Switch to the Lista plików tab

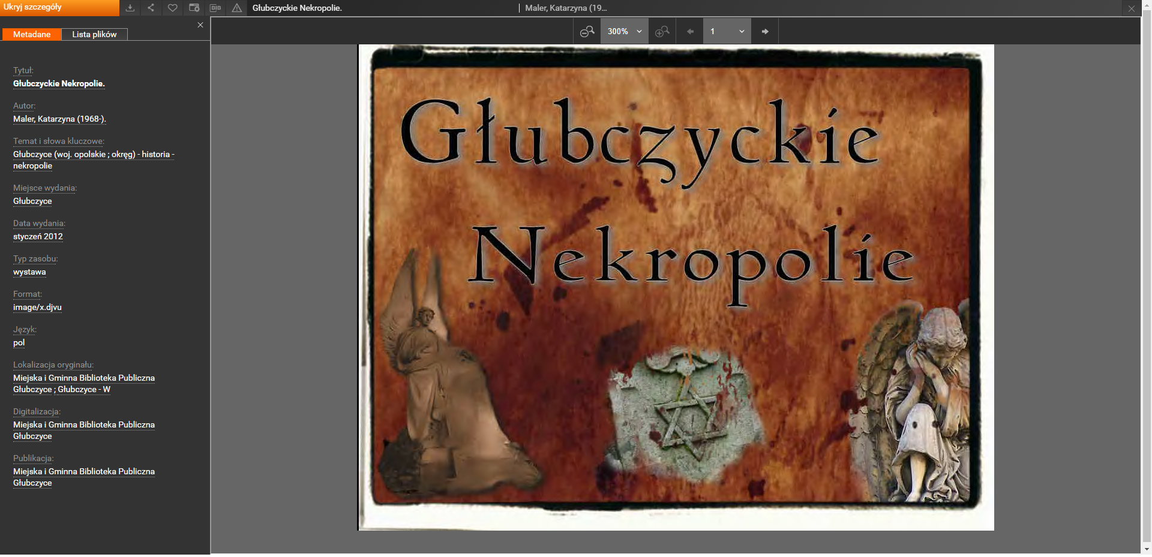point(94,34)
